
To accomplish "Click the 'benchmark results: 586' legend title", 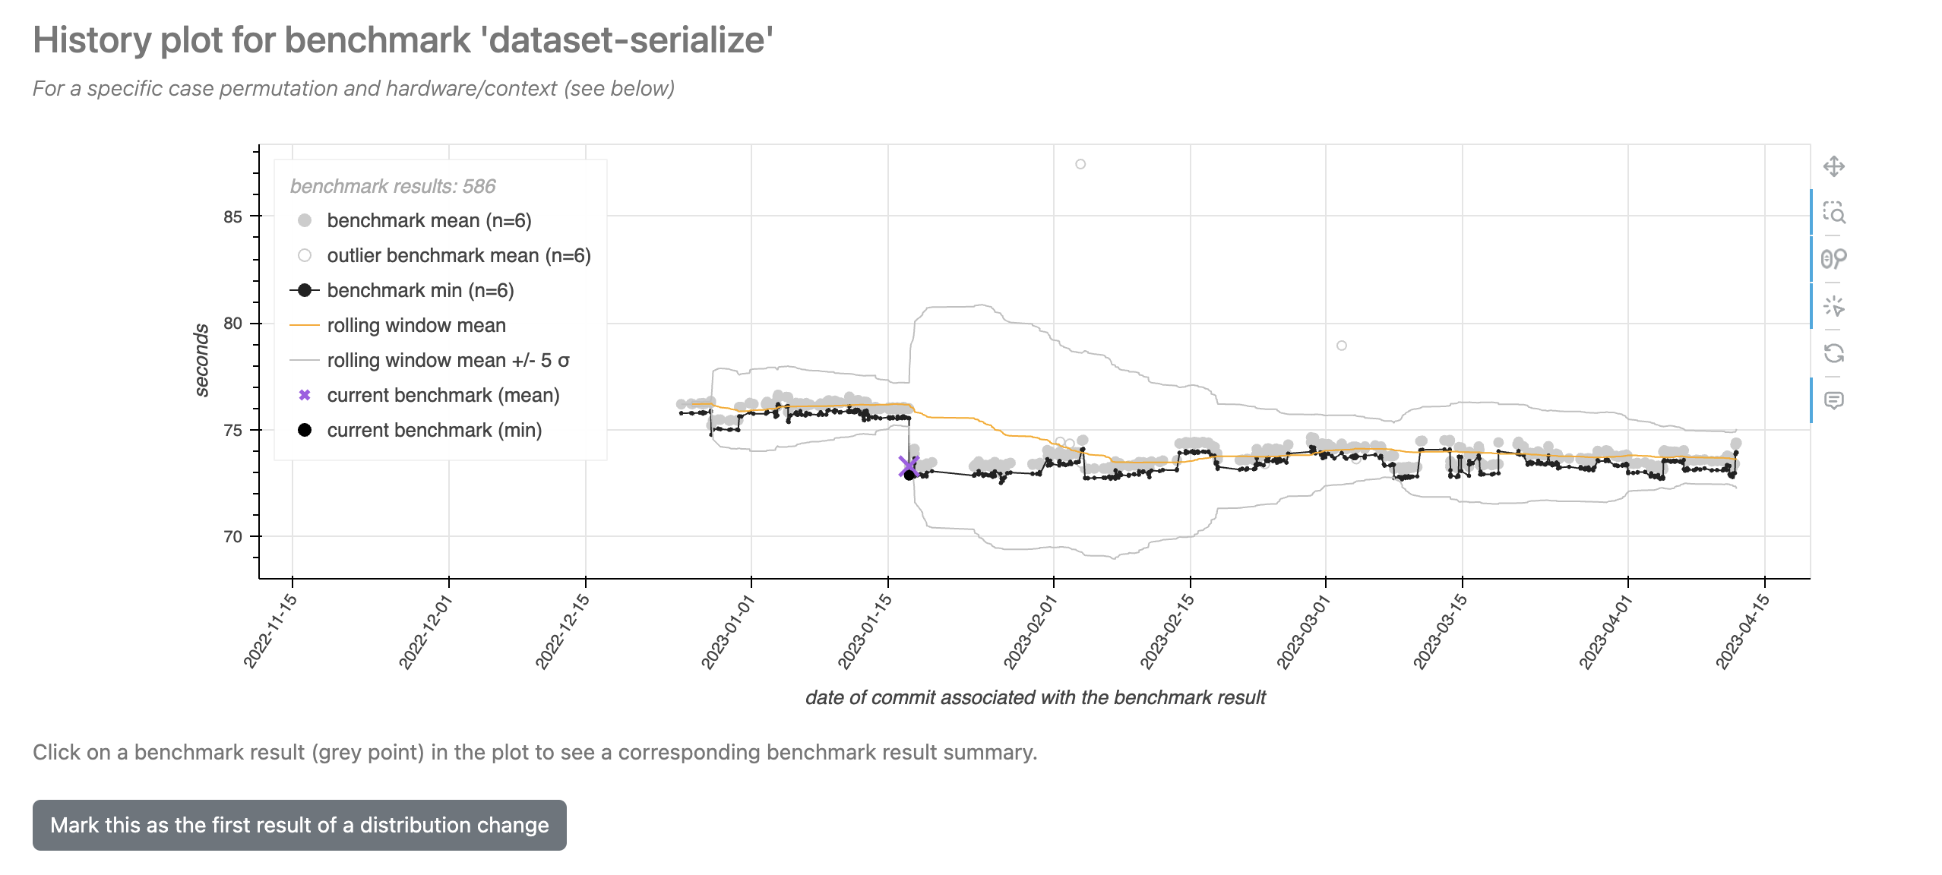I will [x=393, y=186].
